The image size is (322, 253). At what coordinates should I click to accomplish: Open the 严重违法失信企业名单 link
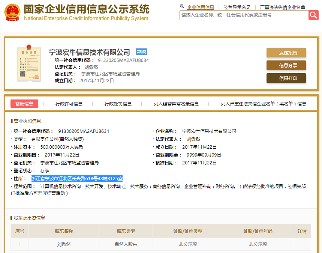pos(283,7)
